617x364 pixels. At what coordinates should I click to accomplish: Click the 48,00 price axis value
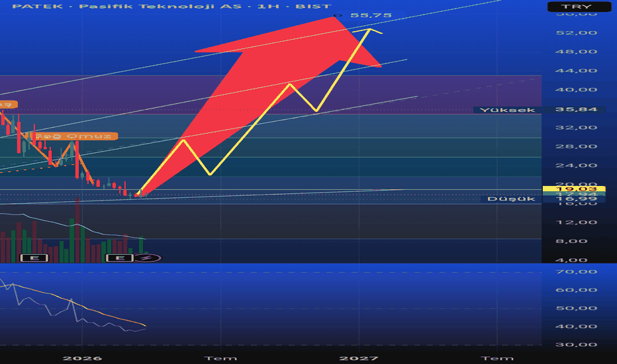(x=577, y=52)
